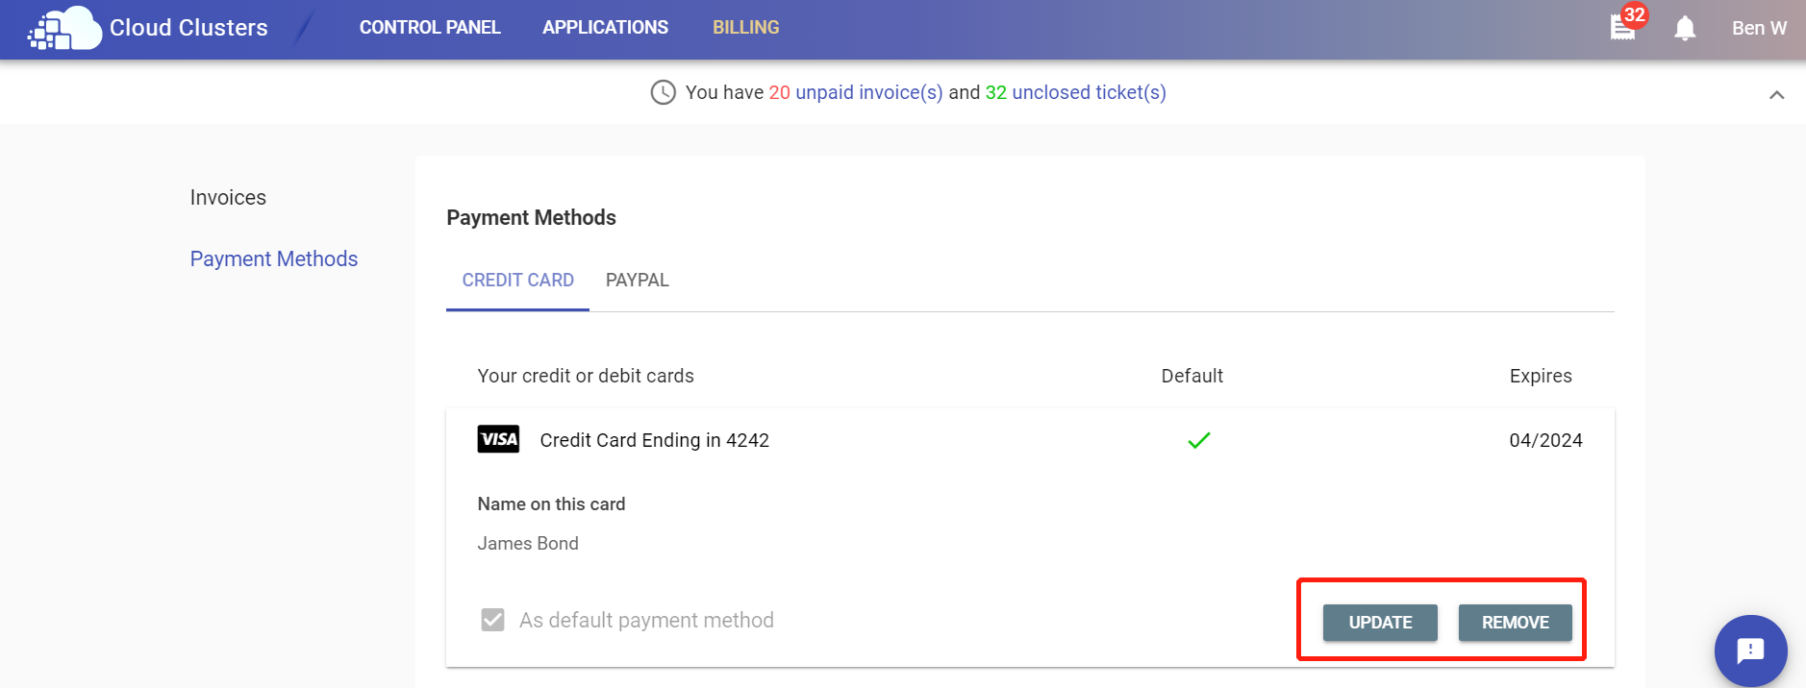1806x688 pixels.
Task: Click the green default checkmark
Action: (x=1199, y=440)
